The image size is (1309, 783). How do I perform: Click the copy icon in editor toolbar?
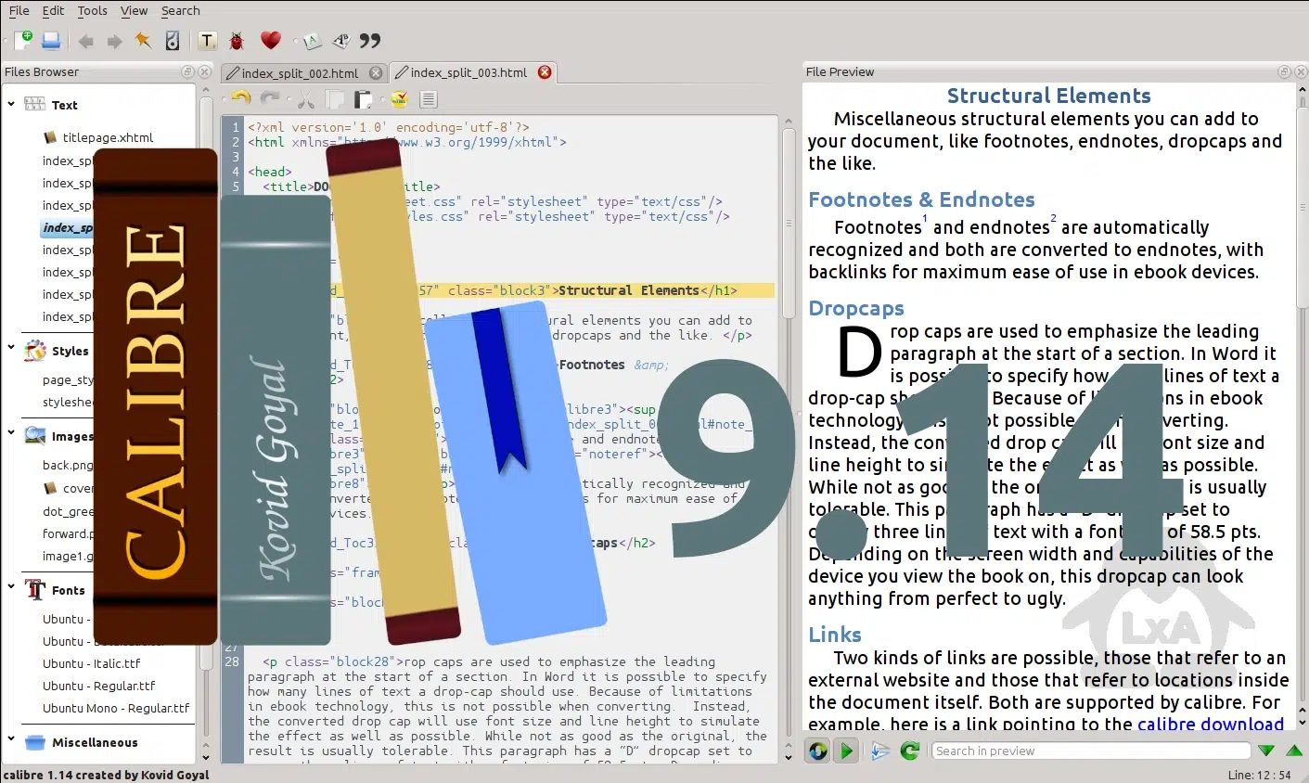pos(335,98)
